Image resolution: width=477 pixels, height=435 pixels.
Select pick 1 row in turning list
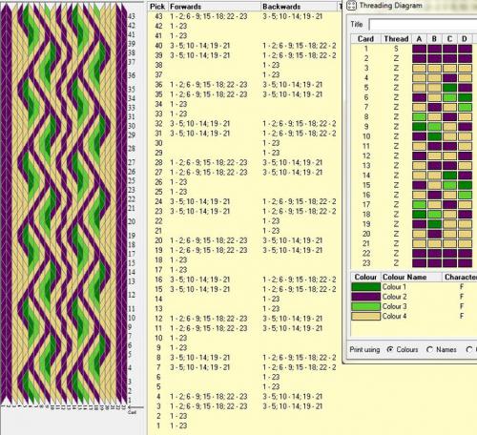[242, 425]
